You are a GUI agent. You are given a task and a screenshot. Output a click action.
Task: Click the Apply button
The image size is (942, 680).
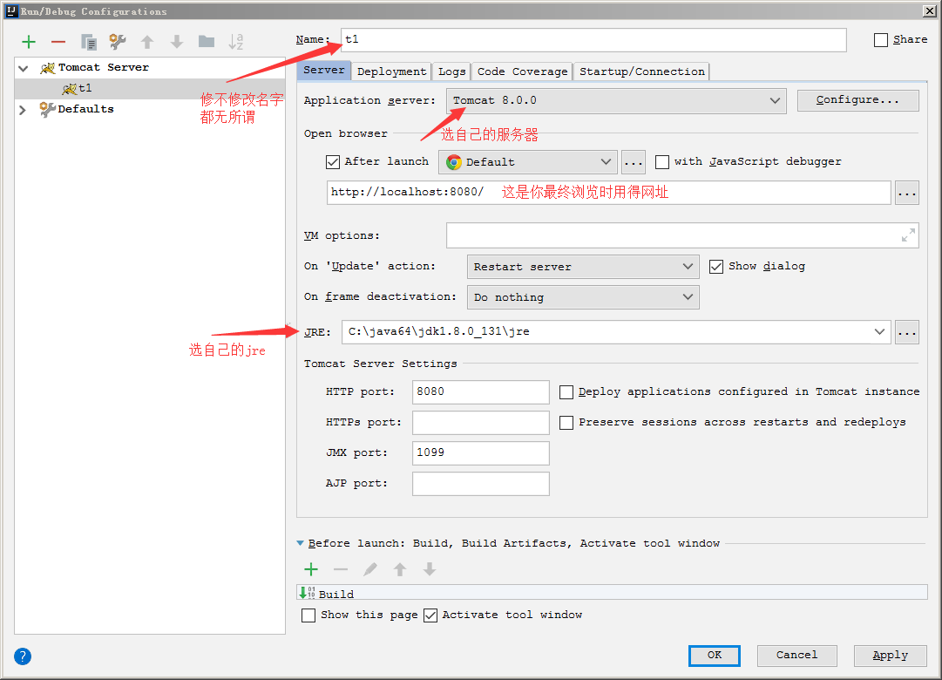tap(891, 656)
